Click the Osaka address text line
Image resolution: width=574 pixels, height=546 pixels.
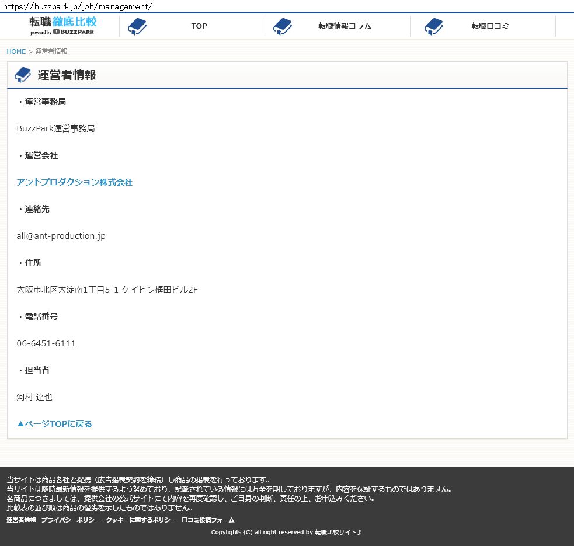click(x=107, y=290)
